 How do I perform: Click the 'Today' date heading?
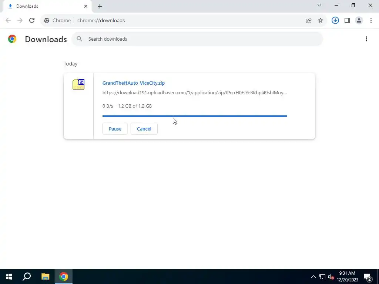click(x=71, y=64)
